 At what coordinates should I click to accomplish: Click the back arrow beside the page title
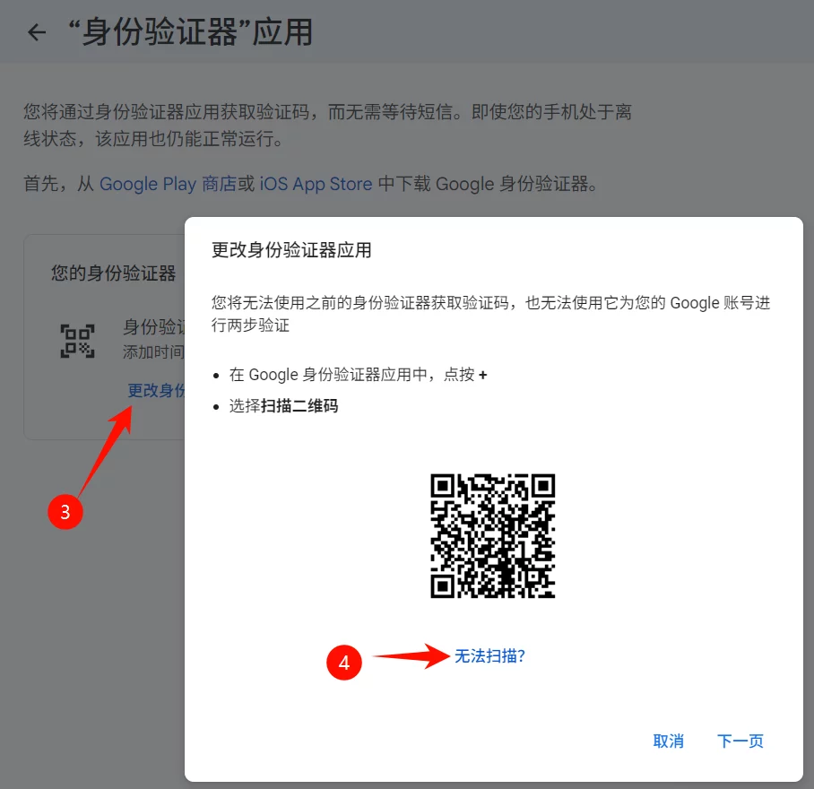pyautogui.click(x=36, y=32)
